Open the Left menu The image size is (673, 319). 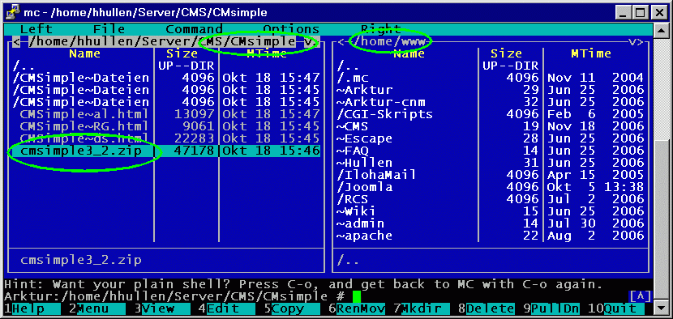coord(36,29)
